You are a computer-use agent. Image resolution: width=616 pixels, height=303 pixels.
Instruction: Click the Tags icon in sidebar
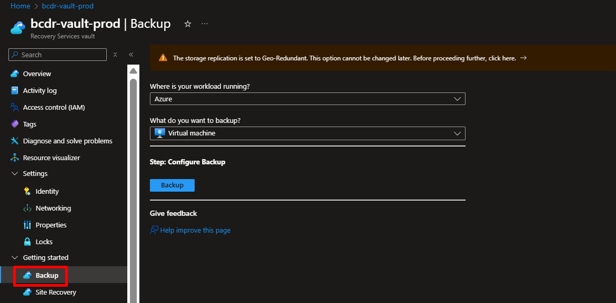pos(15,124)
